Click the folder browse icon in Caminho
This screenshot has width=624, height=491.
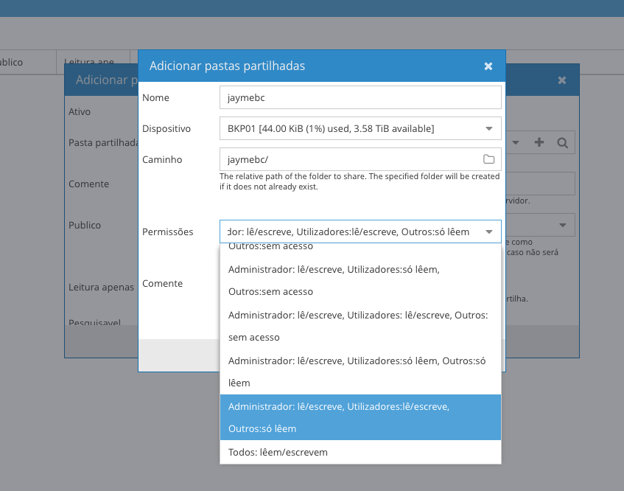click(488, 159)
